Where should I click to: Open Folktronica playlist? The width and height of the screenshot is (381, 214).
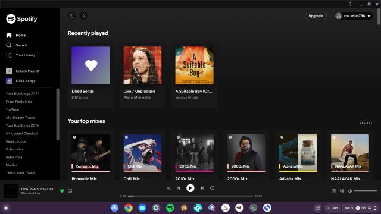14,149
